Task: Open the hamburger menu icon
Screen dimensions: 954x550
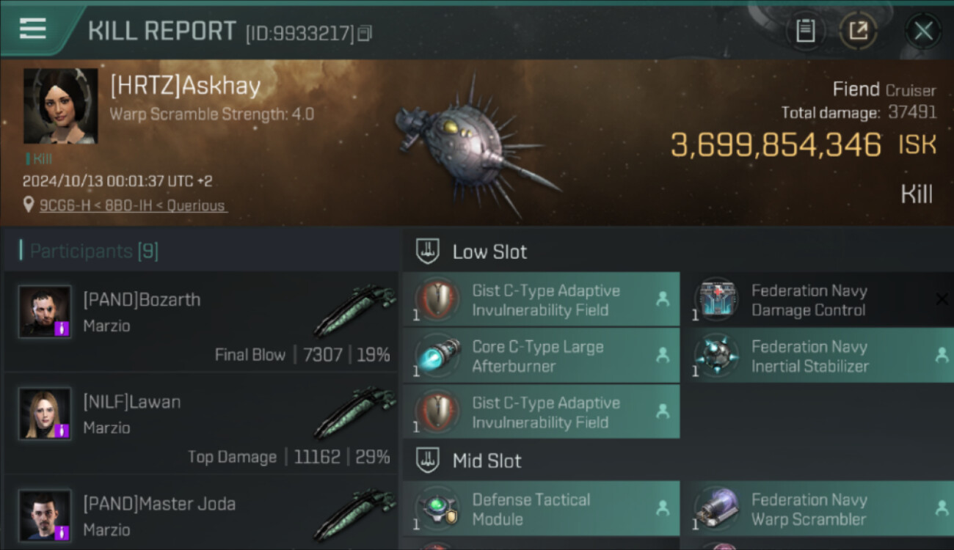Action: pos(33,29)
